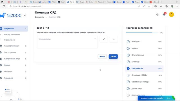The width and height of the screenshot is (180, 101).
Task: Click the read aloud icon in address bar
Action: (x=144, y=6)
